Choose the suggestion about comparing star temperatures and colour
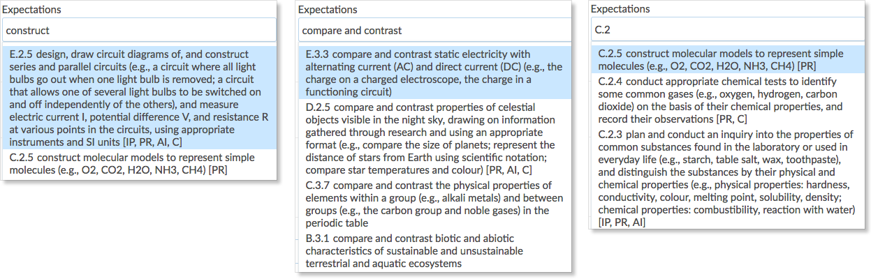871x279 pixels. 434,139
